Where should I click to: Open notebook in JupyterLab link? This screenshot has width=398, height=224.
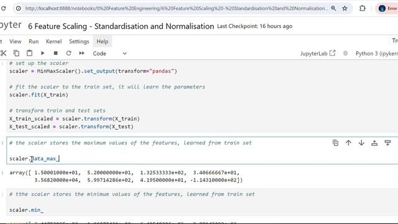[318, 54]
